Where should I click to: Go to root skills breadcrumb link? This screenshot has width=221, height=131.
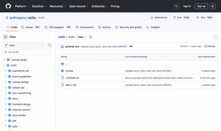click(61, 37)
